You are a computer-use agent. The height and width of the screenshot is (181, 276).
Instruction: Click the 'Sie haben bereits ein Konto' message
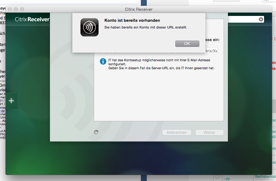click(146, 28)
